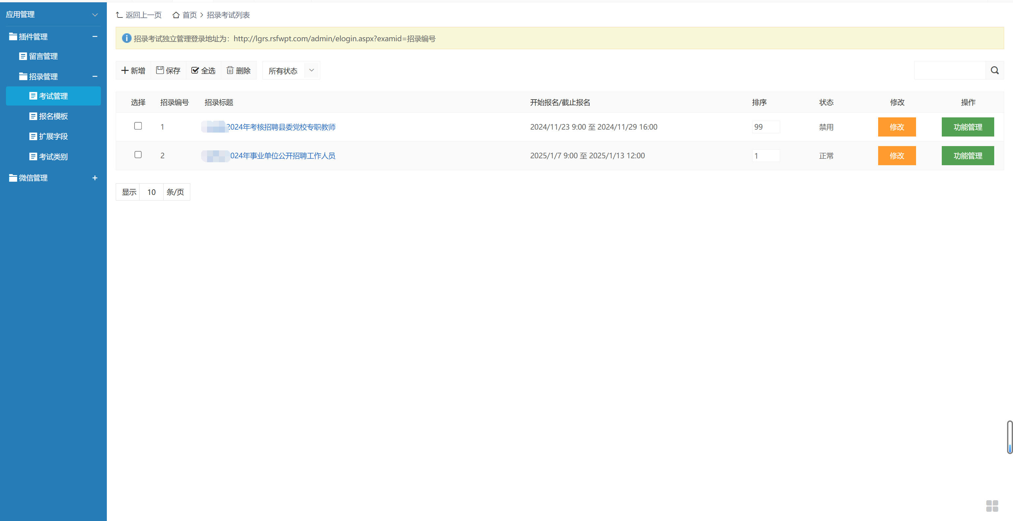This screenshot has width=1013, height=521.
Task: Click 功能管理 for record 2
Action: click(968, 156)
